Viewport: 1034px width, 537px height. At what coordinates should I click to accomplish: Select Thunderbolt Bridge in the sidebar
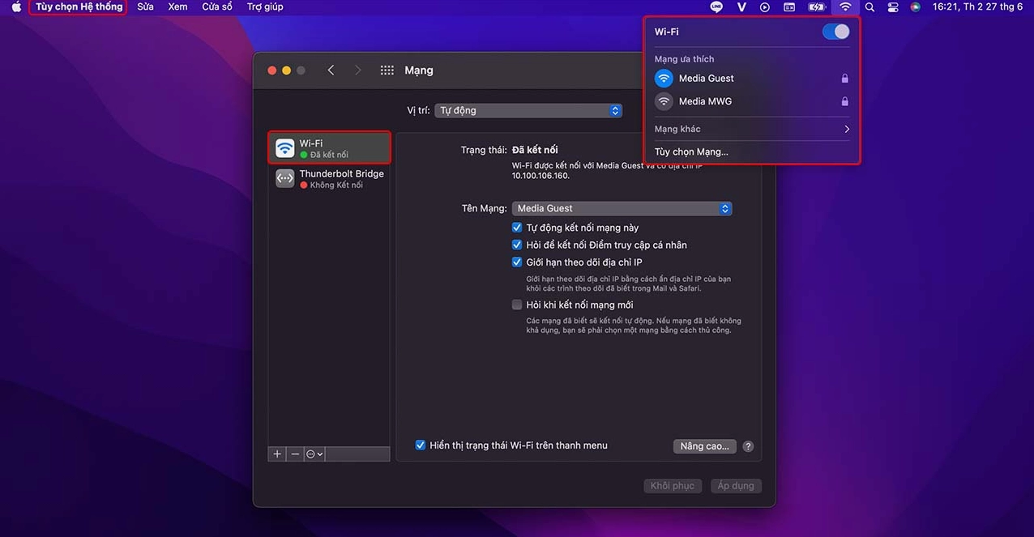[x=330, y=178]
